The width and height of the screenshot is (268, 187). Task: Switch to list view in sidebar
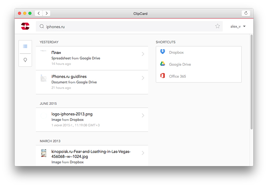coord(25,46)
